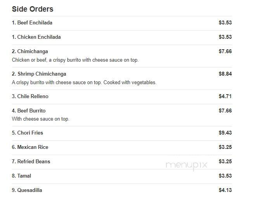Click the Chimichanga description about crispy burrito
The image size is (256, 197).
(75, 60)
